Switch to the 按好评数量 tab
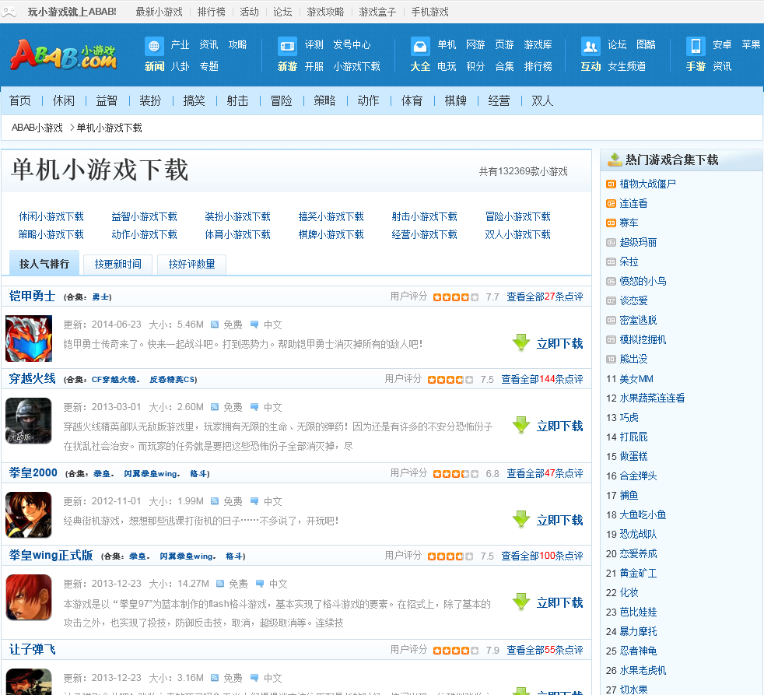Screen dimensions: 764x695 pyautogui.click(x=191, y=264)
